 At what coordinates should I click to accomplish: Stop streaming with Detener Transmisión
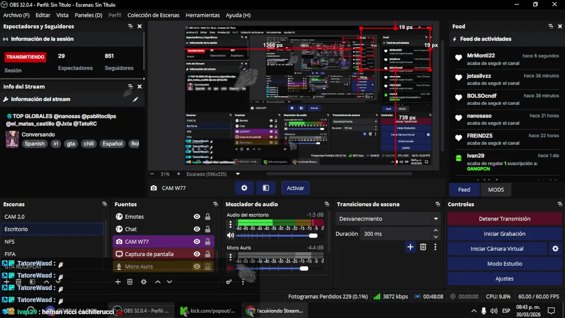[x=505, y=219]
